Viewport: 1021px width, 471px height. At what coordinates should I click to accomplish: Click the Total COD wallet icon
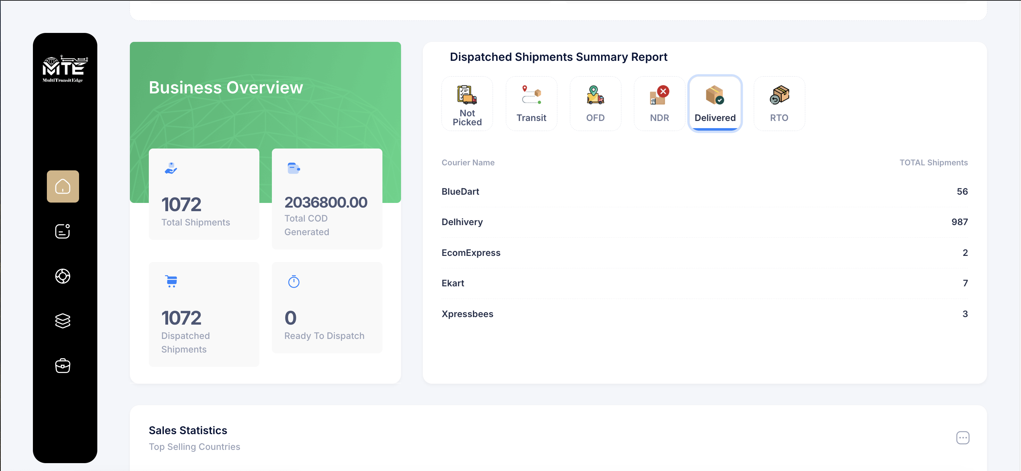(294, 168)
